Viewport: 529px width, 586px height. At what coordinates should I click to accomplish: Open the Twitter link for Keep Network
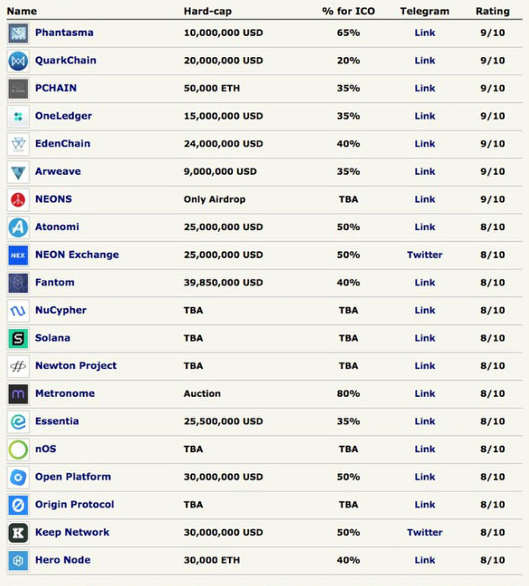pyautogui.click(x=424, y=532)
